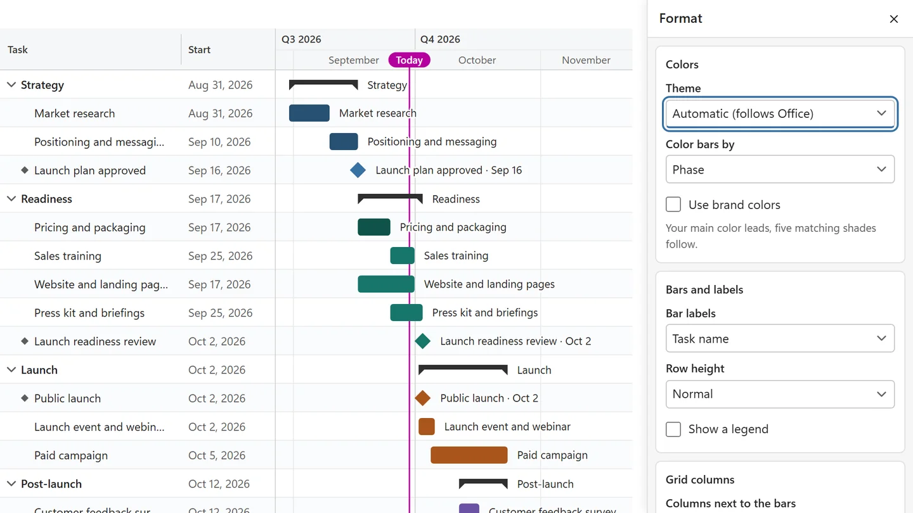The height and width of the screenshot is (513, 913).
Task: Click Oct 5, 2026 start date cell
Action: pos(217,455)
